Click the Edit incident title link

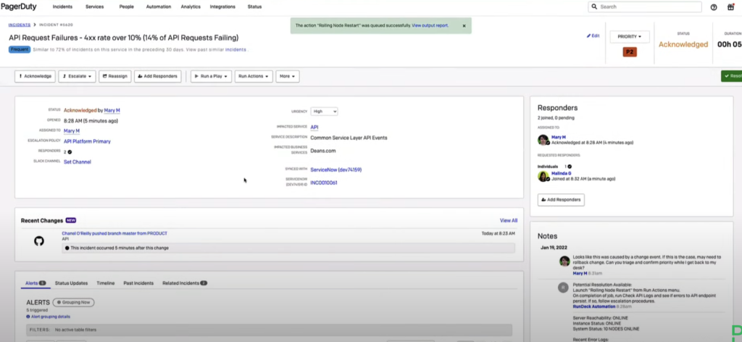tap(593, 36)
